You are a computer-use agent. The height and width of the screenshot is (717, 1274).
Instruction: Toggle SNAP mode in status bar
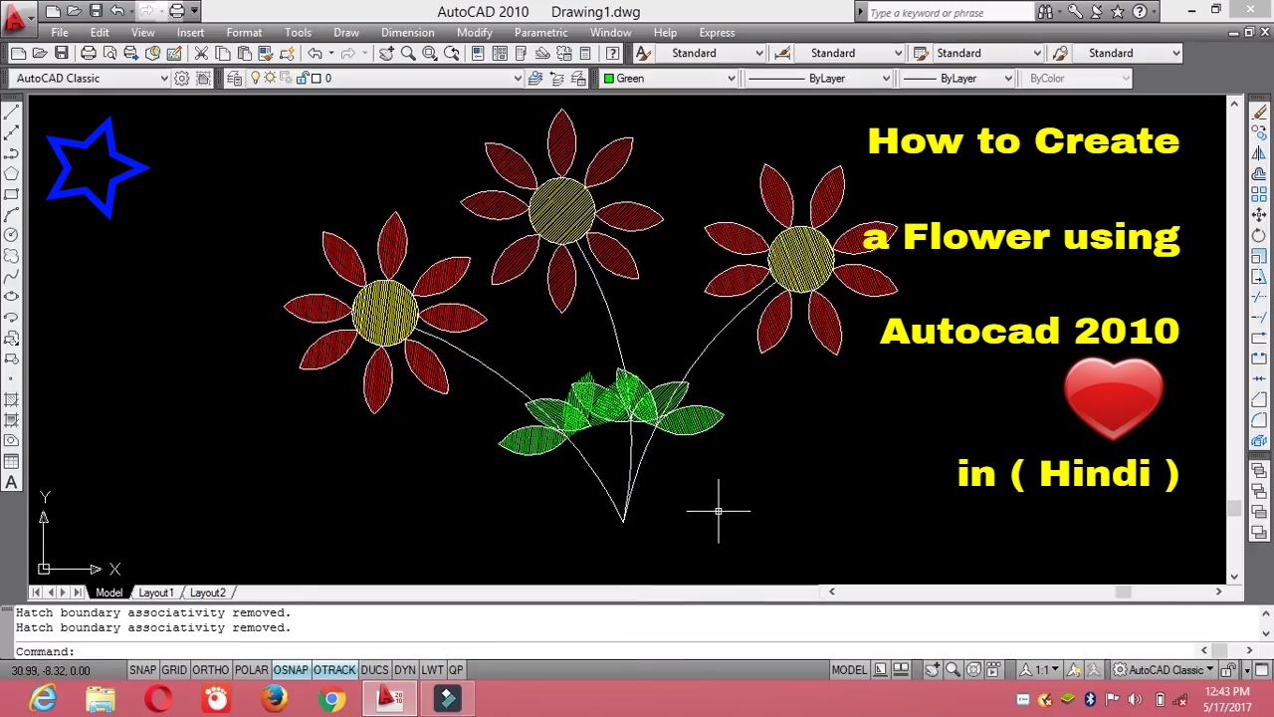point(142,670)
